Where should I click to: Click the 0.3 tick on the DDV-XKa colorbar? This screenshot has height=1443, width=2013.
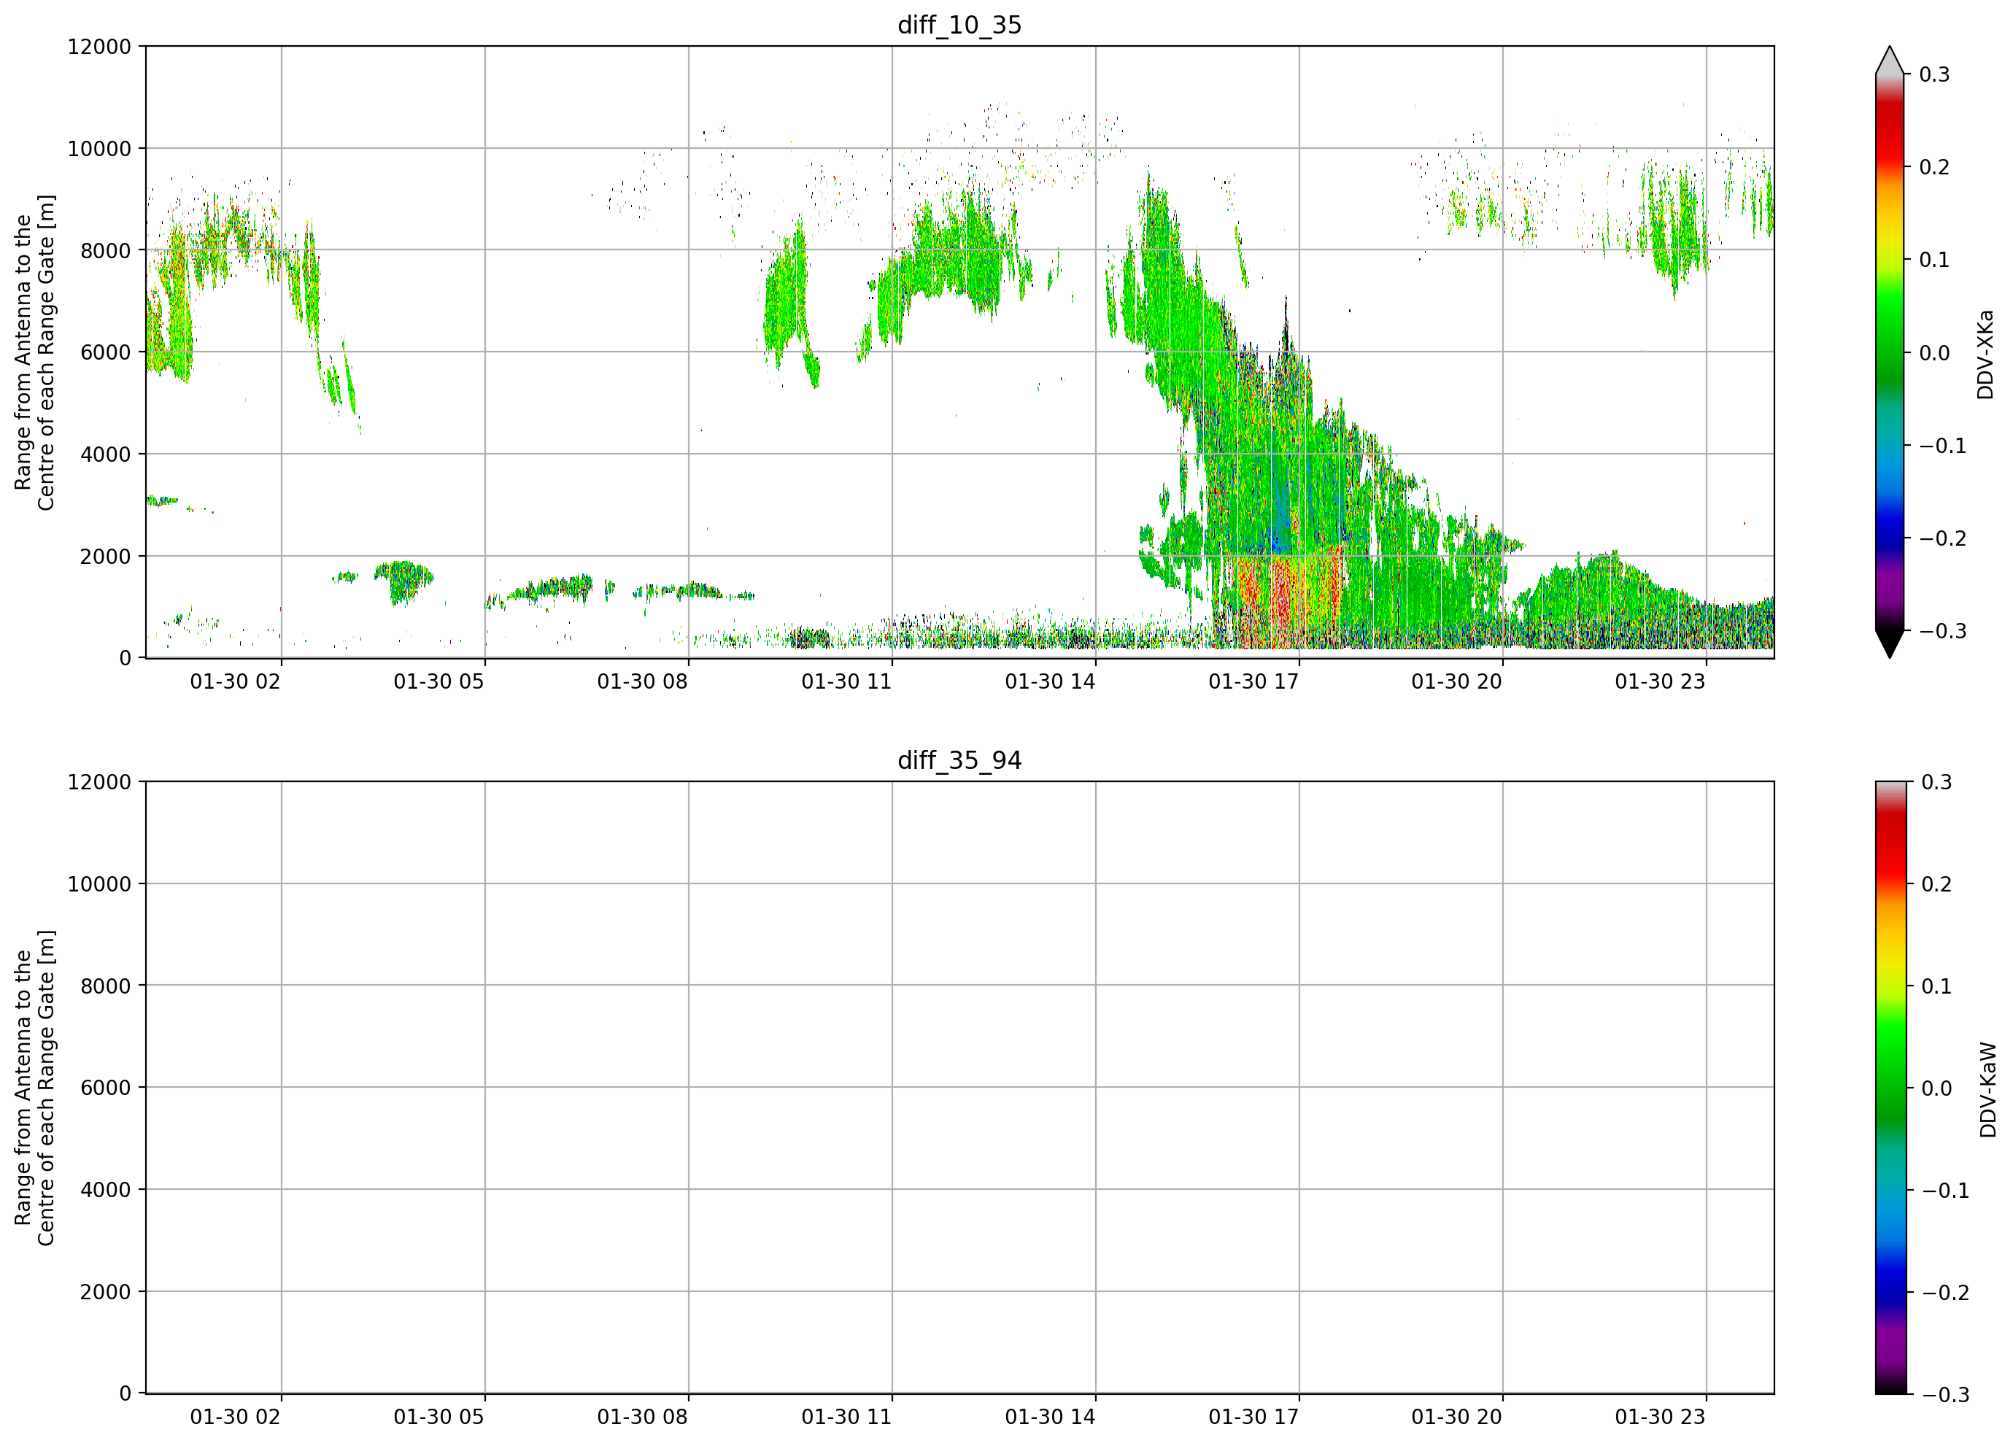click(1934, 74)
